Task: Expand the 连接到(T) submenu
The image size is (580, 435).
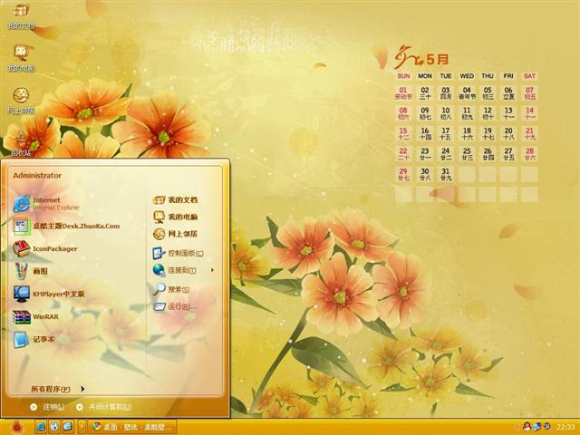Action: [x=183, y=270]
